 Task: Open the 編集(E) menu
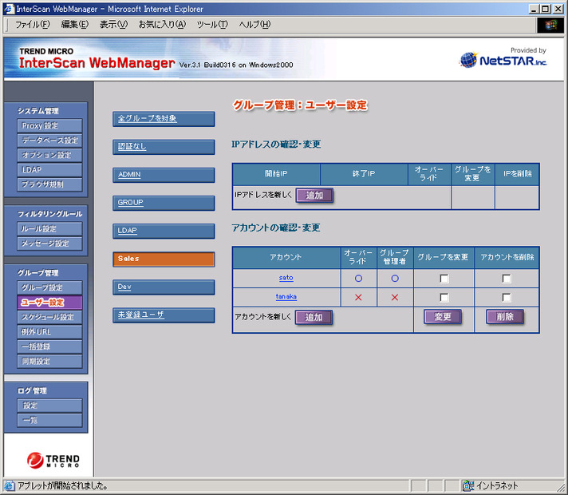(x=75, y=24)
